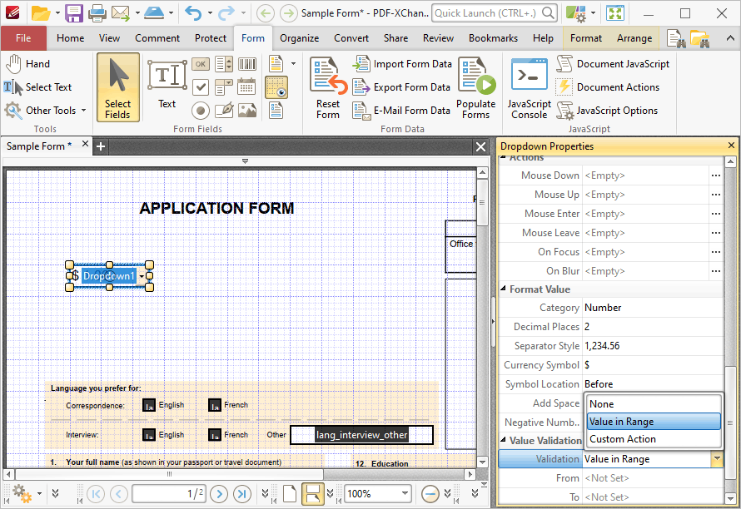741x509 pixels.
Task: Activate the Select Text tool
Action: click(37, 86)
